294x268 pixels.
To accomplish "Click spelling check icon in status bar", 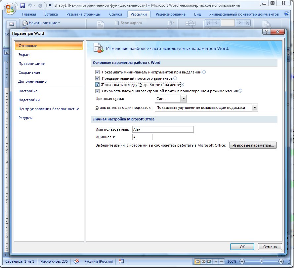I will pyautogui.click(x=76, y=261).
